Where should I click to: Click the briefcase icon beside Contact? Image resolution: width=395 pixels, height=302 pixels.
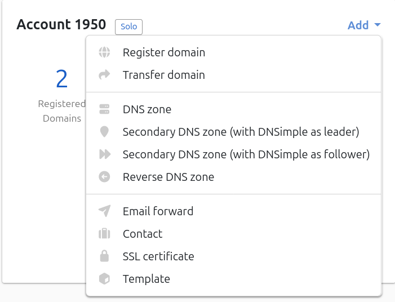(104, 234)
